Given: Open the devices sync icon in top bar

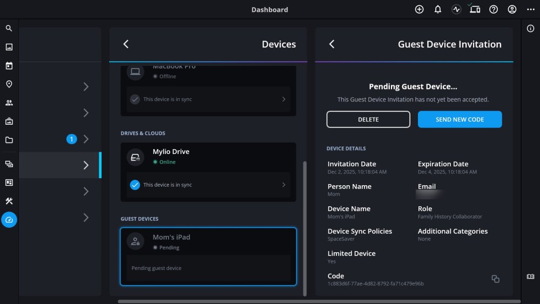Looking at the screenshot, I should 475,9.
